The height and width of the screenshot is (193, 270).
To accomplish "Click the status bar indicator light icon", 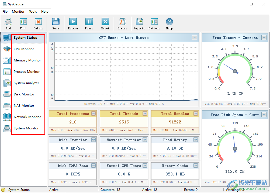I will [3, 190].
